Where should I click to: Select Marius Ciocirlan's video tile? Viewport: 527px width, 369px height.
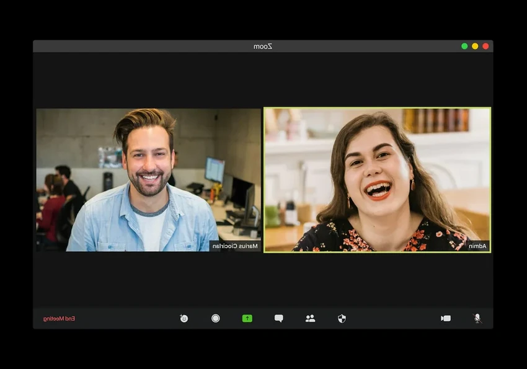[148, 180]
